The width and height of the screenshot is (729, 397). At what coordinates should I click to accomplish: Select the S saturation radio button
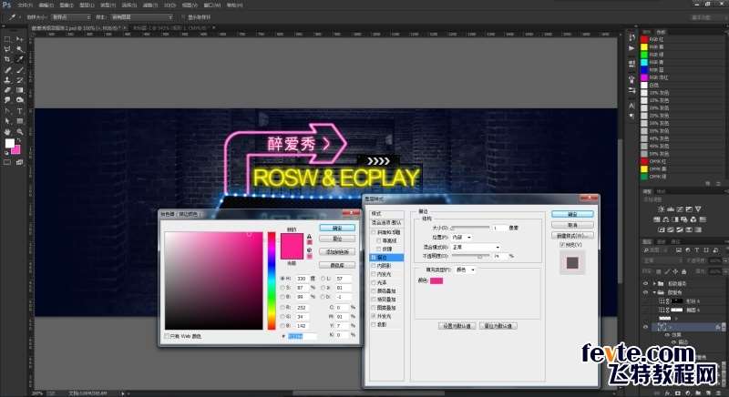tap(282, 288)
